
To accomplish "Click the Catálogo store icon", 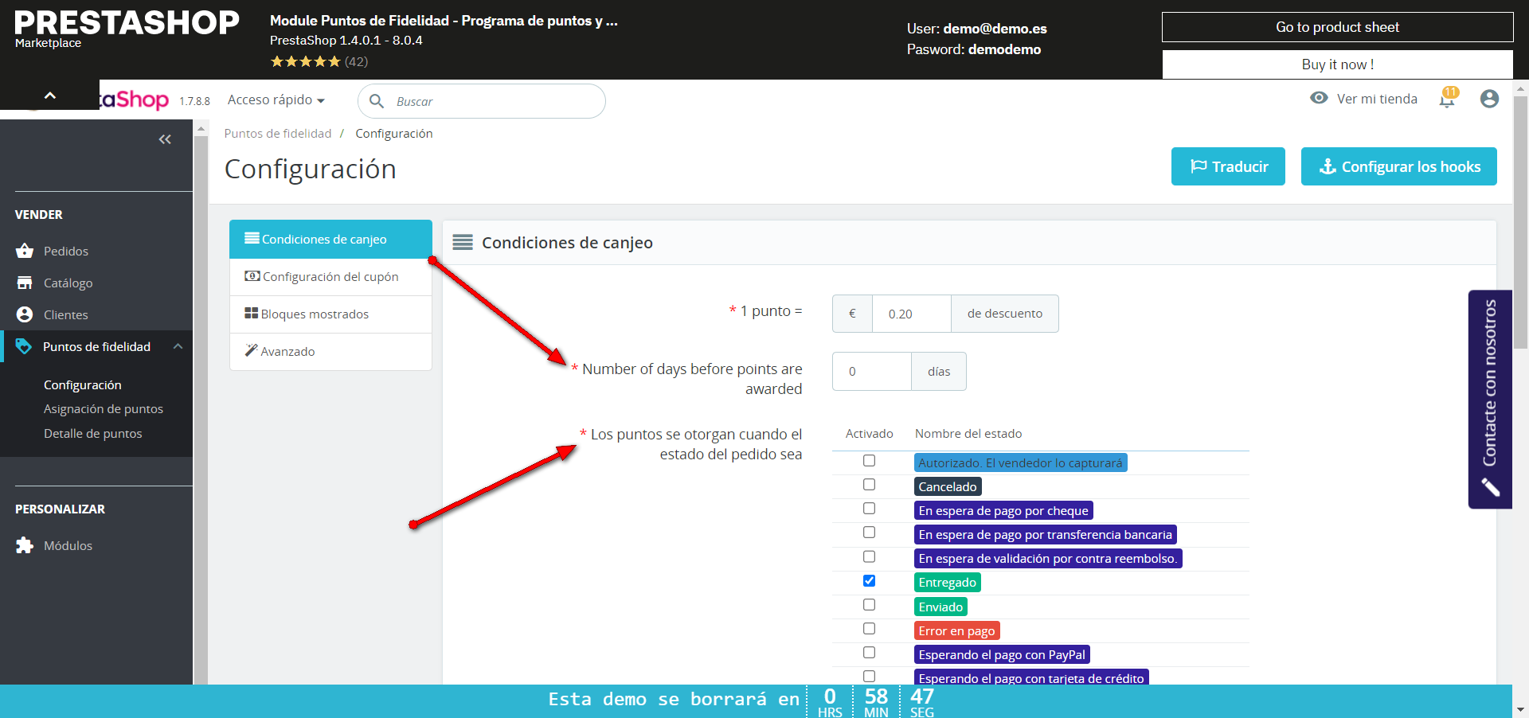I will click(x=25, y=283).
